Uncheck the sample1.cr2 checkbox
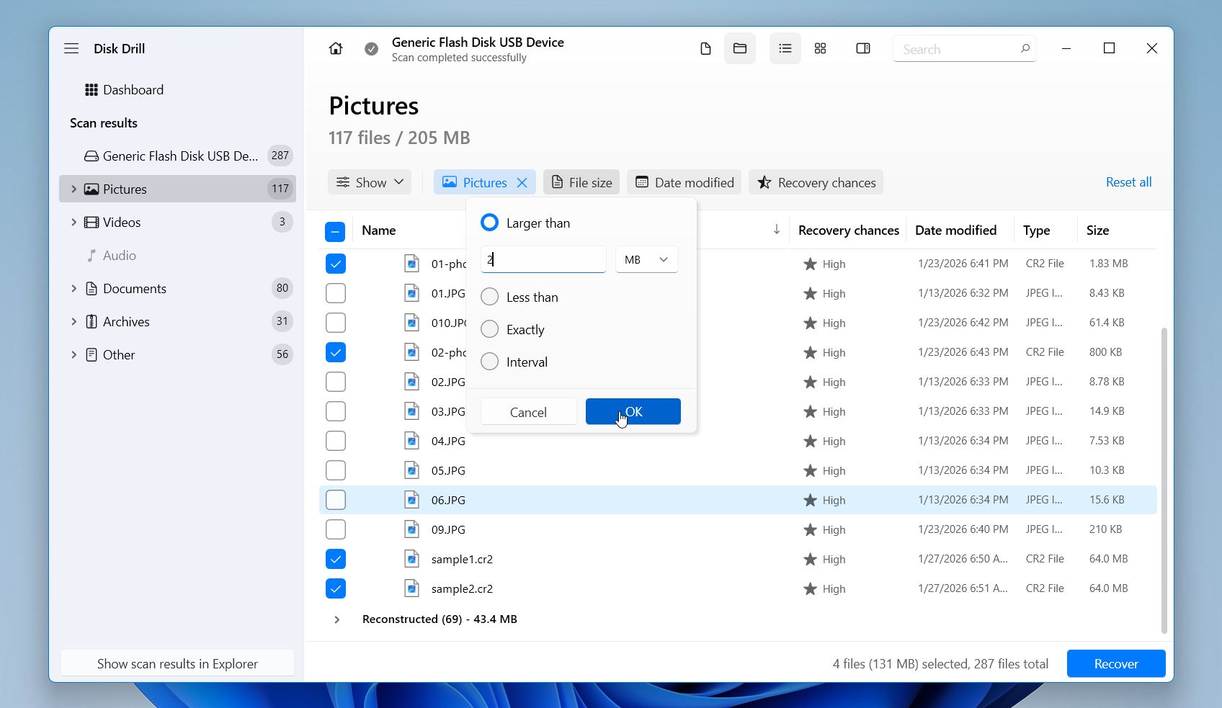1222x708 pixels. point(336,559)
